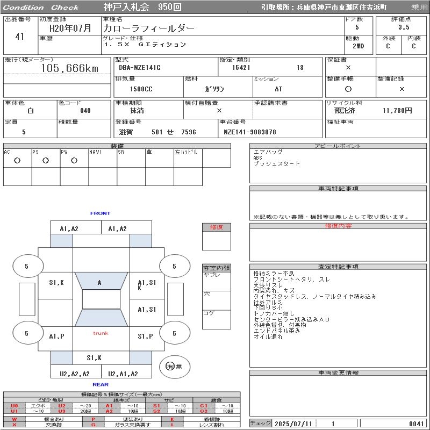Click the REAR label below the diagram
The height and width of the screenshot is (430, 430).
[101, 384]
